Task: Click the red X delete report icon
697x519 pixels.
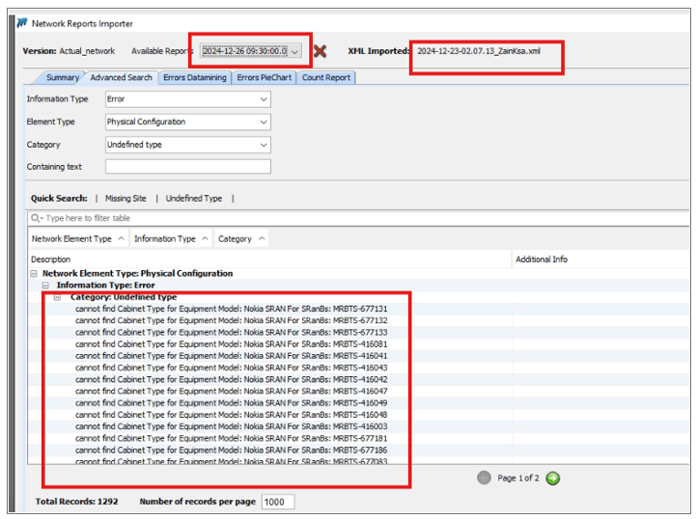Action: [321, 50]
